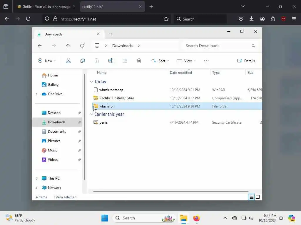
Task: Open the New item dropdown
Action: click(x=47, y=61)
